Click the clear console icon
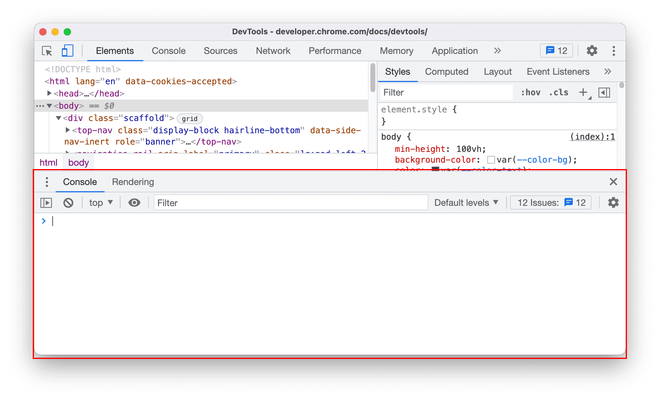Image resolution: width=660 pixels, height=400 pixels. click(x=68, y=202)
